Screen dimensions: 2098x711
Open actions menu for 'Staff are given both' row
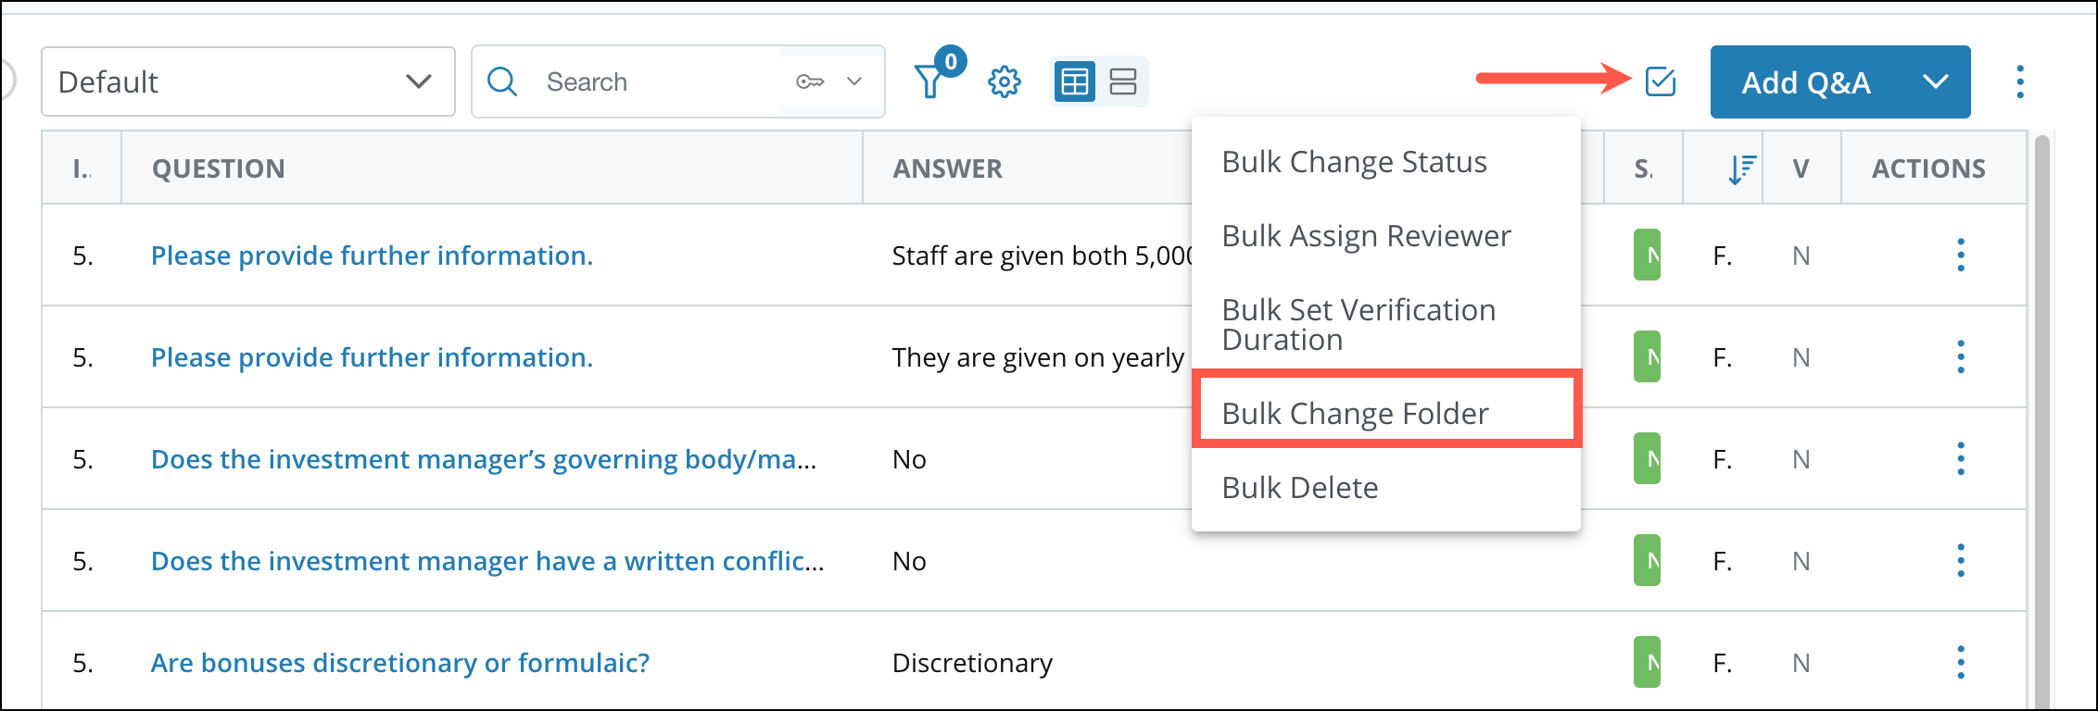click(x=1961, y=255)
